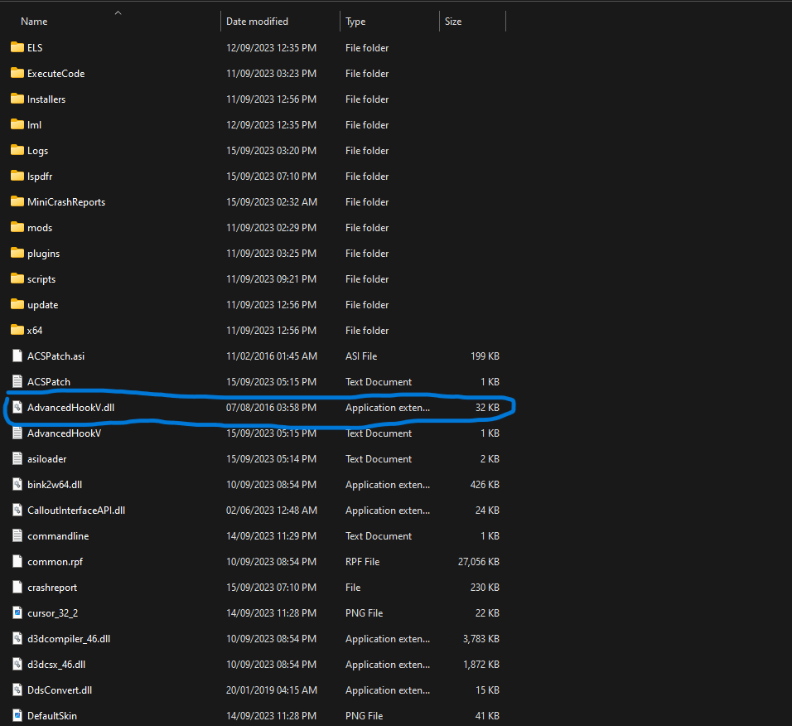The width and height of the screenshot is (792, 726).
Task: Click the scripts folder icon
Action: (17, 278)
